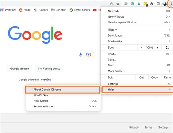Click the share page icon
The image size is (173, 133).
point(111,4)
